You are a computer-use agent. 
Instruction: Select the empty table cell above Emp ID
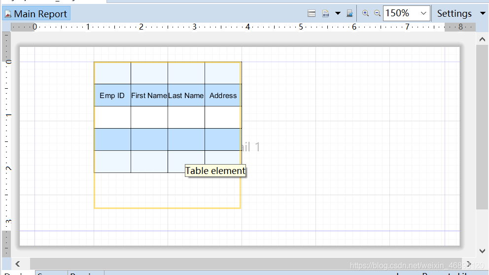[112, 73]
